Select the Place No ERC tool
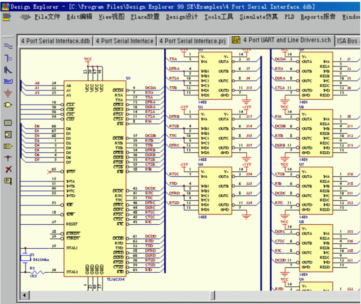The height and width of the screenshot is (304, 361). (x=8, y=169)
